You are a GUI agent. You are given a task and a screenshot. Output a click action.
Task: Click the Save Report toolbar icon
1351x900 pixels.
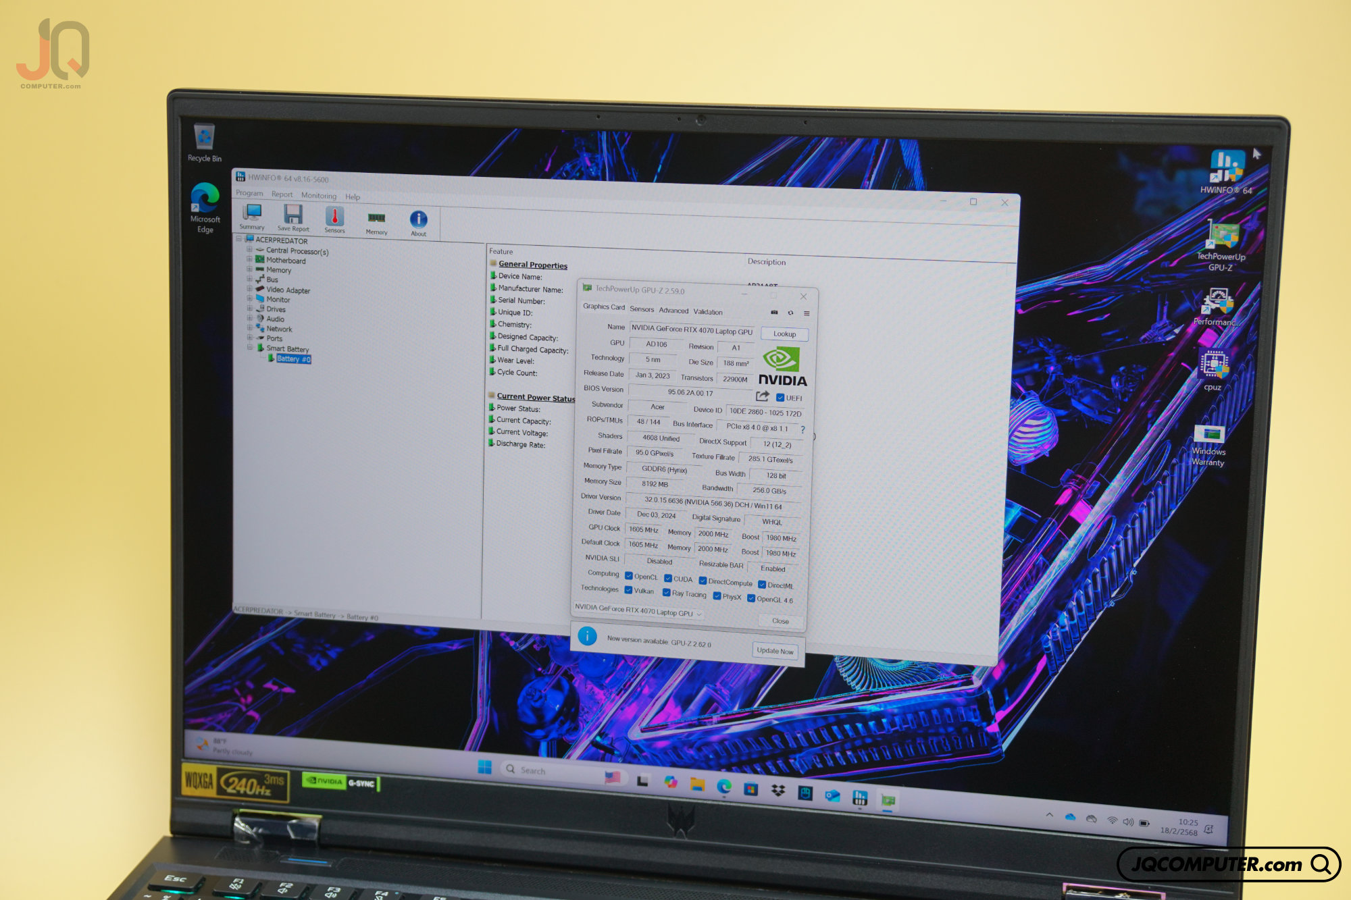[x=293, y=219]
